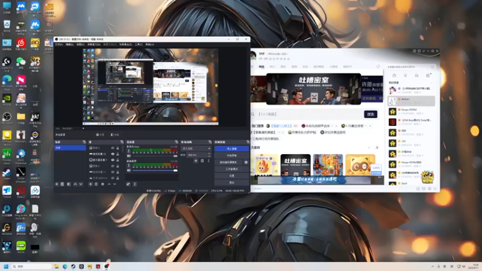
Task: Move scene up with arrow icon
Action: coord(75,184)
